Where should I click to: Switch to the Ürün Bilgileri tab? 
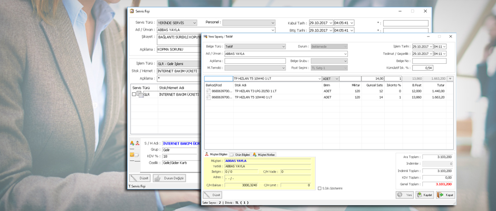tap(240, 155)
